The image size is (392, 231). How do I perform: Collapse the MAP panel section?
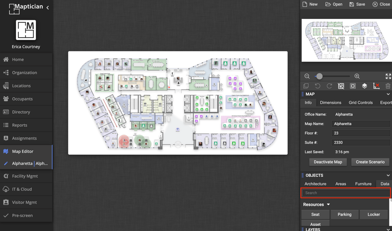(388, 94)
